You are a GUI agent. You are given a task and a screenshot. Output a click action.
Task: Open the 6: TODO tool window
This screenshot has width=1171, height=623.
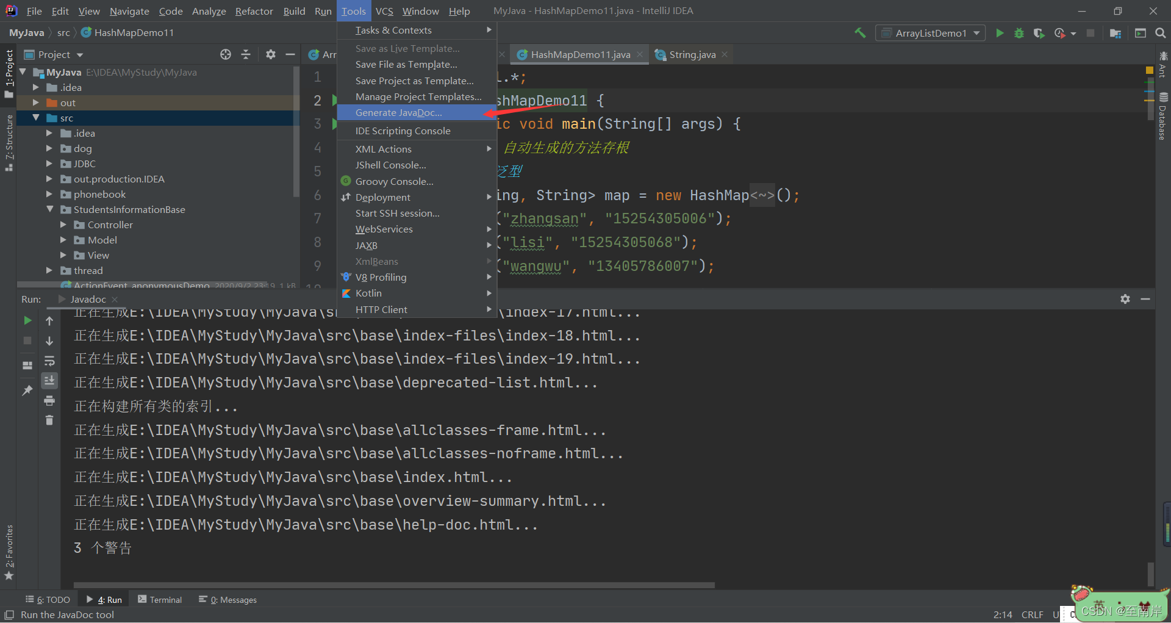[48, 600]
